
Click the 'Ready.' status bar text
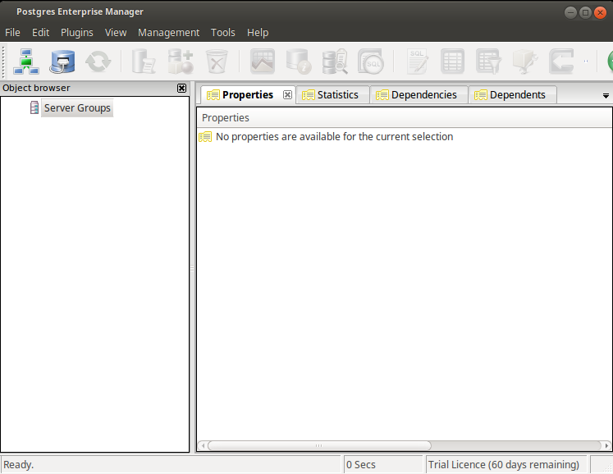click(x=18, y=465)
